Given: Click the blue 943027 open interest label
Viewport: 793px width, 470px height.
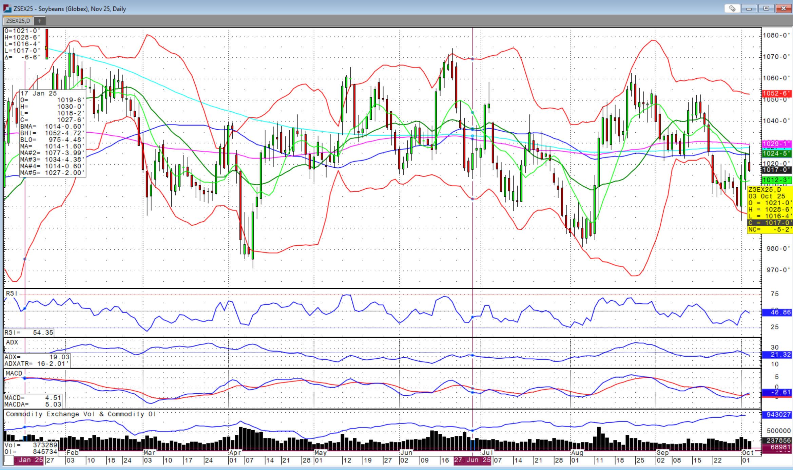Looking at the screenshot, I should pyautogui.click(x=776, y=415).
